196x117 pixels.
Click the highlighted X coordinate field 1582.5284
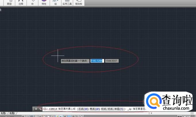tap(97, 61)
